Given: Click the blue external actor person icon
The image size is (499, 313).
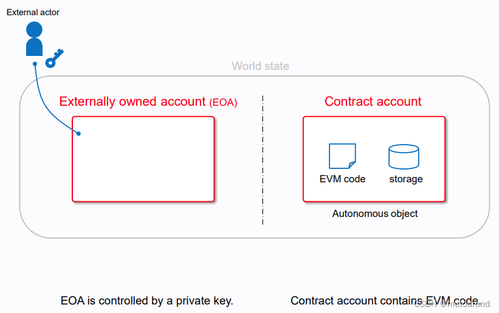Looking at the screenshot, I should click(x=35, y=39).
